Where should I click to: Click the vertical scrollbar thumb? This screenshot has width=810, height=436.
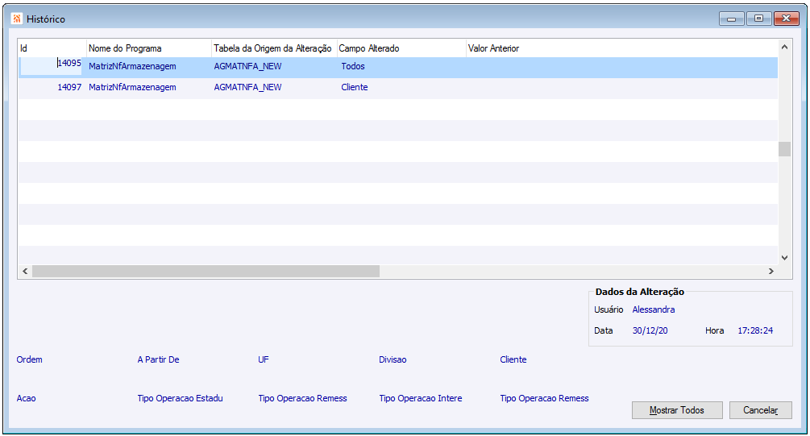tap(784, 149)
